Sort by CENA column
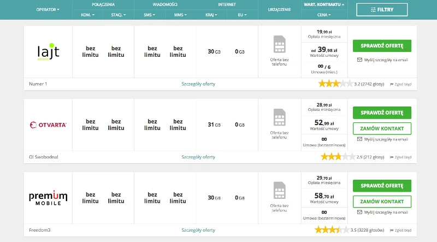The height and width of the screenshot is (242, 437). point(324,15)
